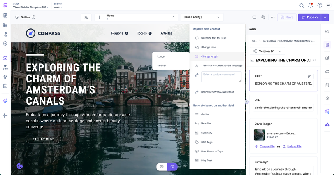Click the Upload File link
334x175 pixels.
294,147
